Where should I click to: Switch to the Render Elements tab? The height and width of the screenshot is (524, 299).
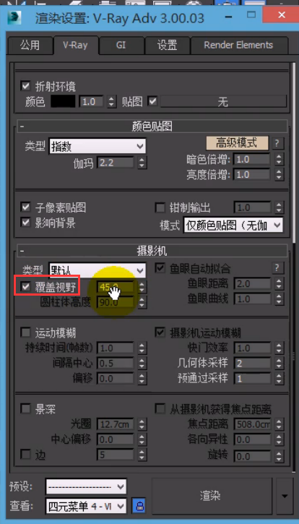(238, 45)
